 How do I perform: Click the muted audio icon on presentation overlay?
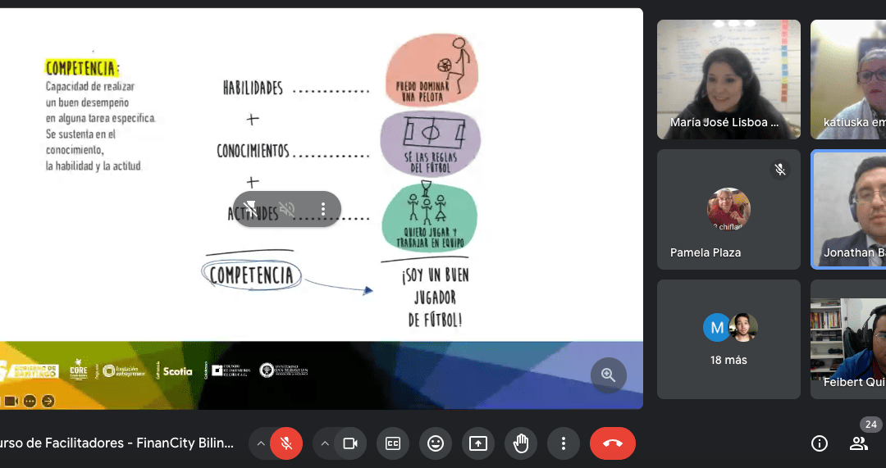pos(286,210)
